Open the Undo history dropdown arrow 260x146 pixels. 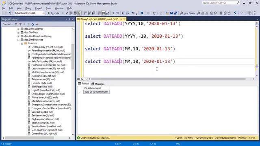238,13
